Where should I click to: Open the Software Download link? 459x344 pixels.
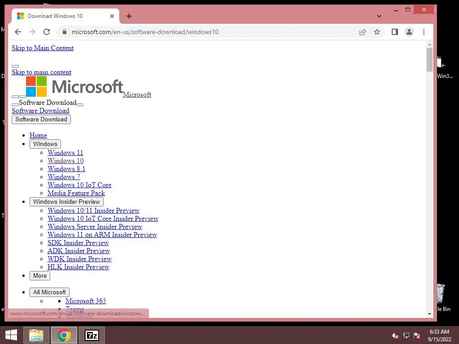(x=40, y=111)
